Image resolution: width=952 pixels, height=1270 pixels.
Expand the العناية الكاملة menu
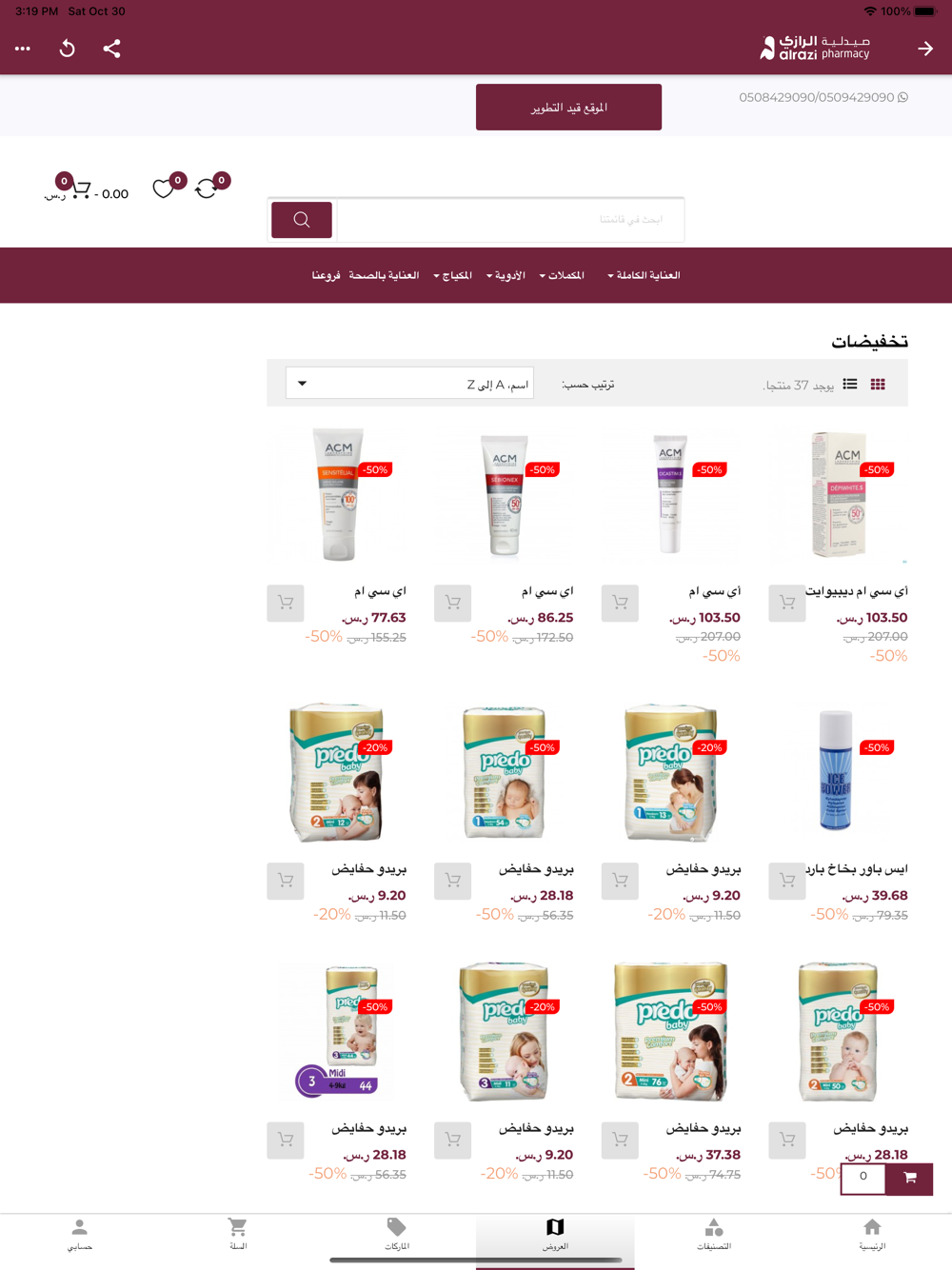coord(644,275)
